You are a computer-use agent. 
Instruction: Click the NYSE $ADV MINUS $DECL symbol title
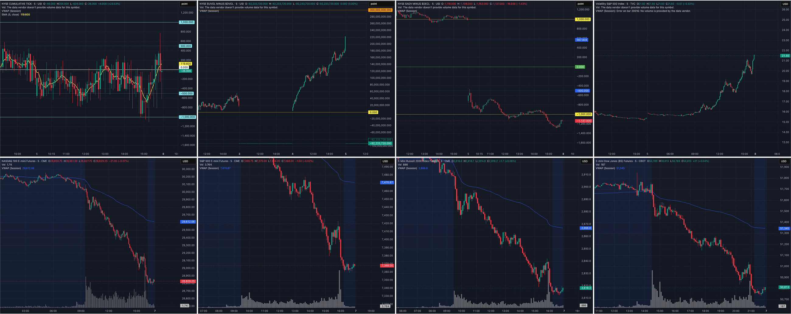click(x=414, y=4)
